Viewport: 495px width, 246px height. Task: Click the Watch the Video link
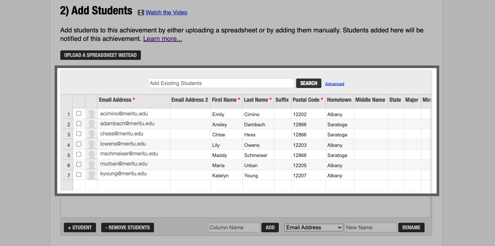[x=166, y=12]
